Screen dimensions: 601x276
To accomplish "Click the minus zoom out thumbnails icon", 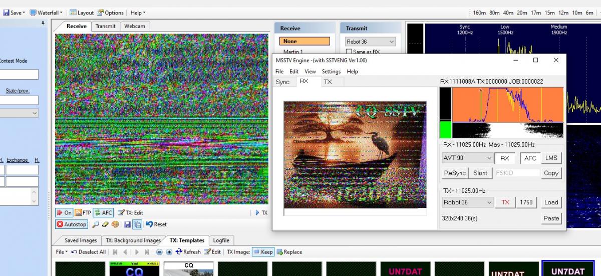I will pyautogui.click(x=159, y=252).
